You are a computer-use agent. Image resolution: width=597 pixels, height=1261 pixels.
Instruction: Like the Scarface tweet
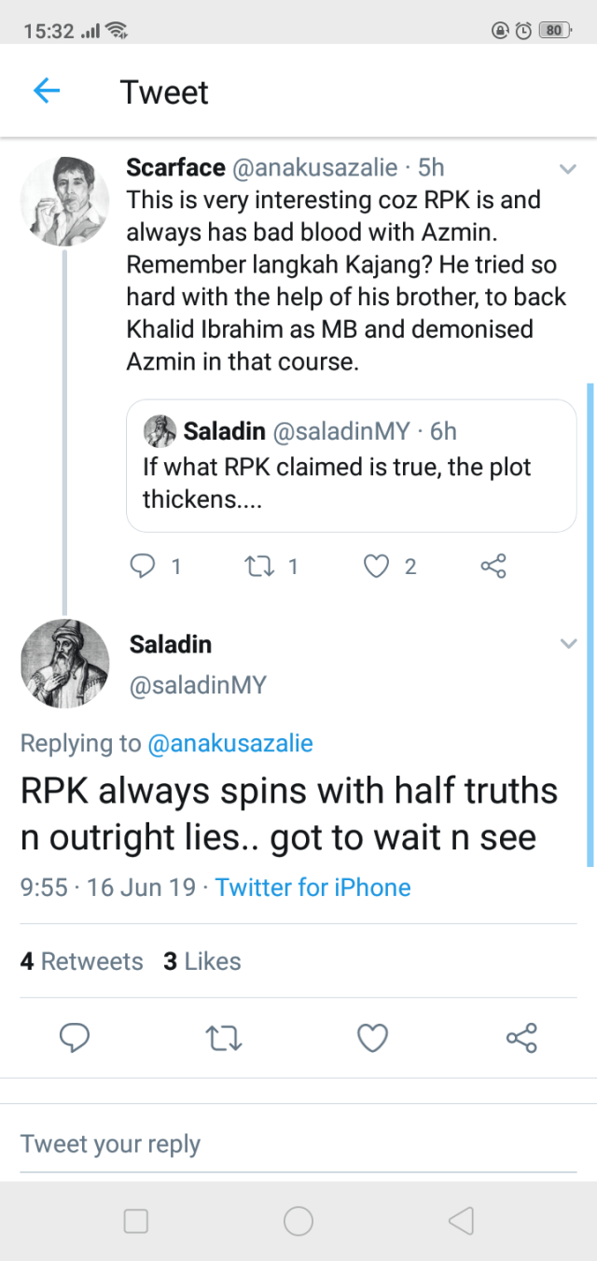376,566
